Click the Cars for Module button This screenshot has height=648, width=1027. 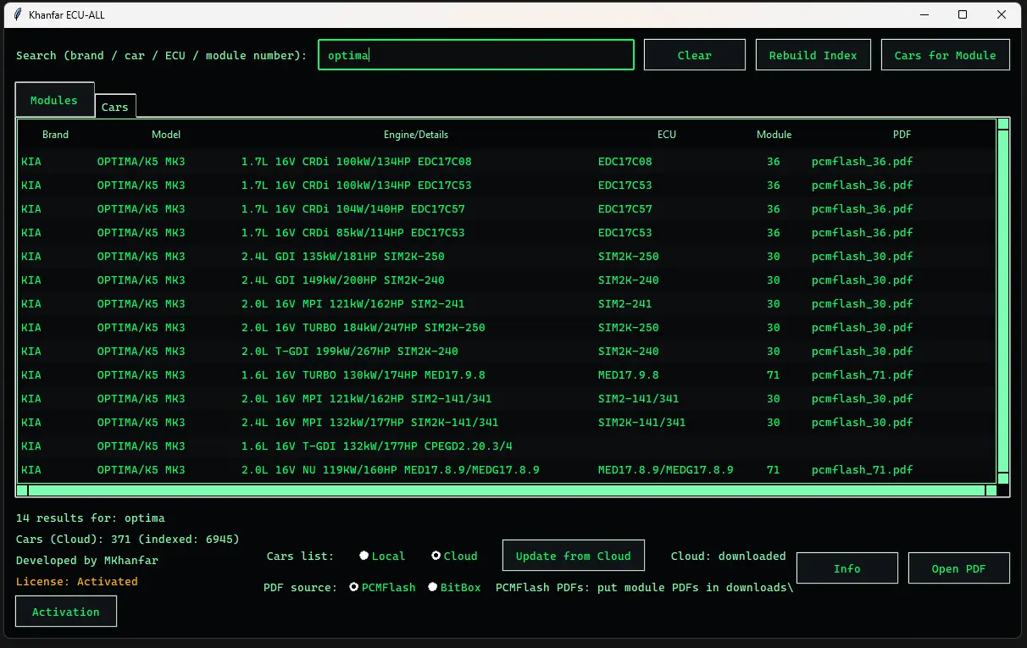(x=944, y=54)
